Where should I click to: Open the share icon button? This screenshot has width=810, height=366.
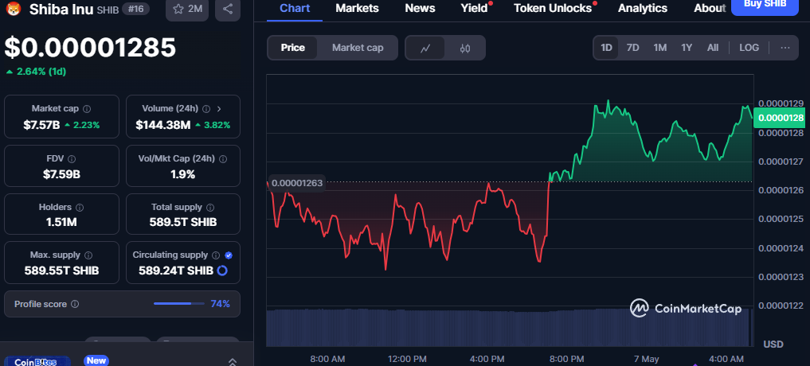click(228, 9)
